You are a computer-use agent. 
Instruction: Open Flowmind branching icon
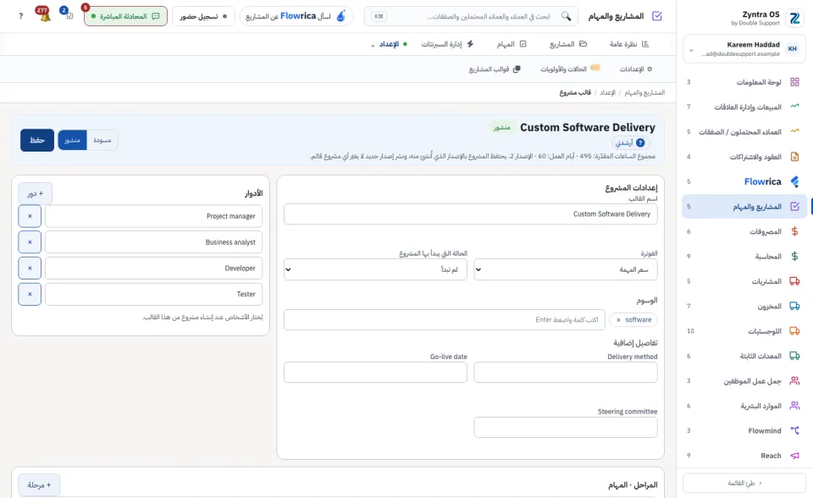tap(794, 430)
